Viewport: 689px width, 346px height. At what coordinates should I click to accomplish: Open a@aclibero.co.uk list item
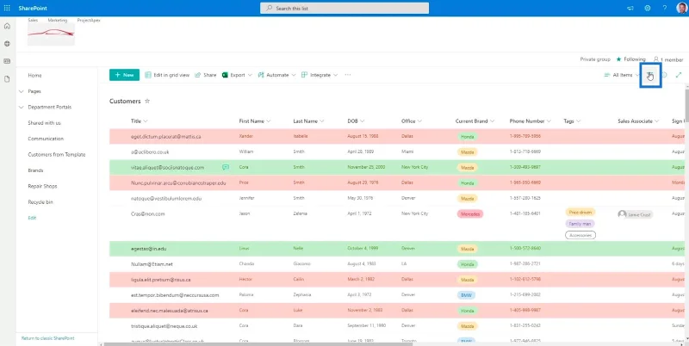[150, 152]
